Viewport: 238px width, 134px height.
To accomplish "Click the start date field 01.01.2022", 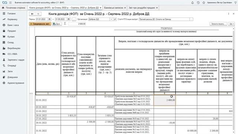I will point(42,19).
